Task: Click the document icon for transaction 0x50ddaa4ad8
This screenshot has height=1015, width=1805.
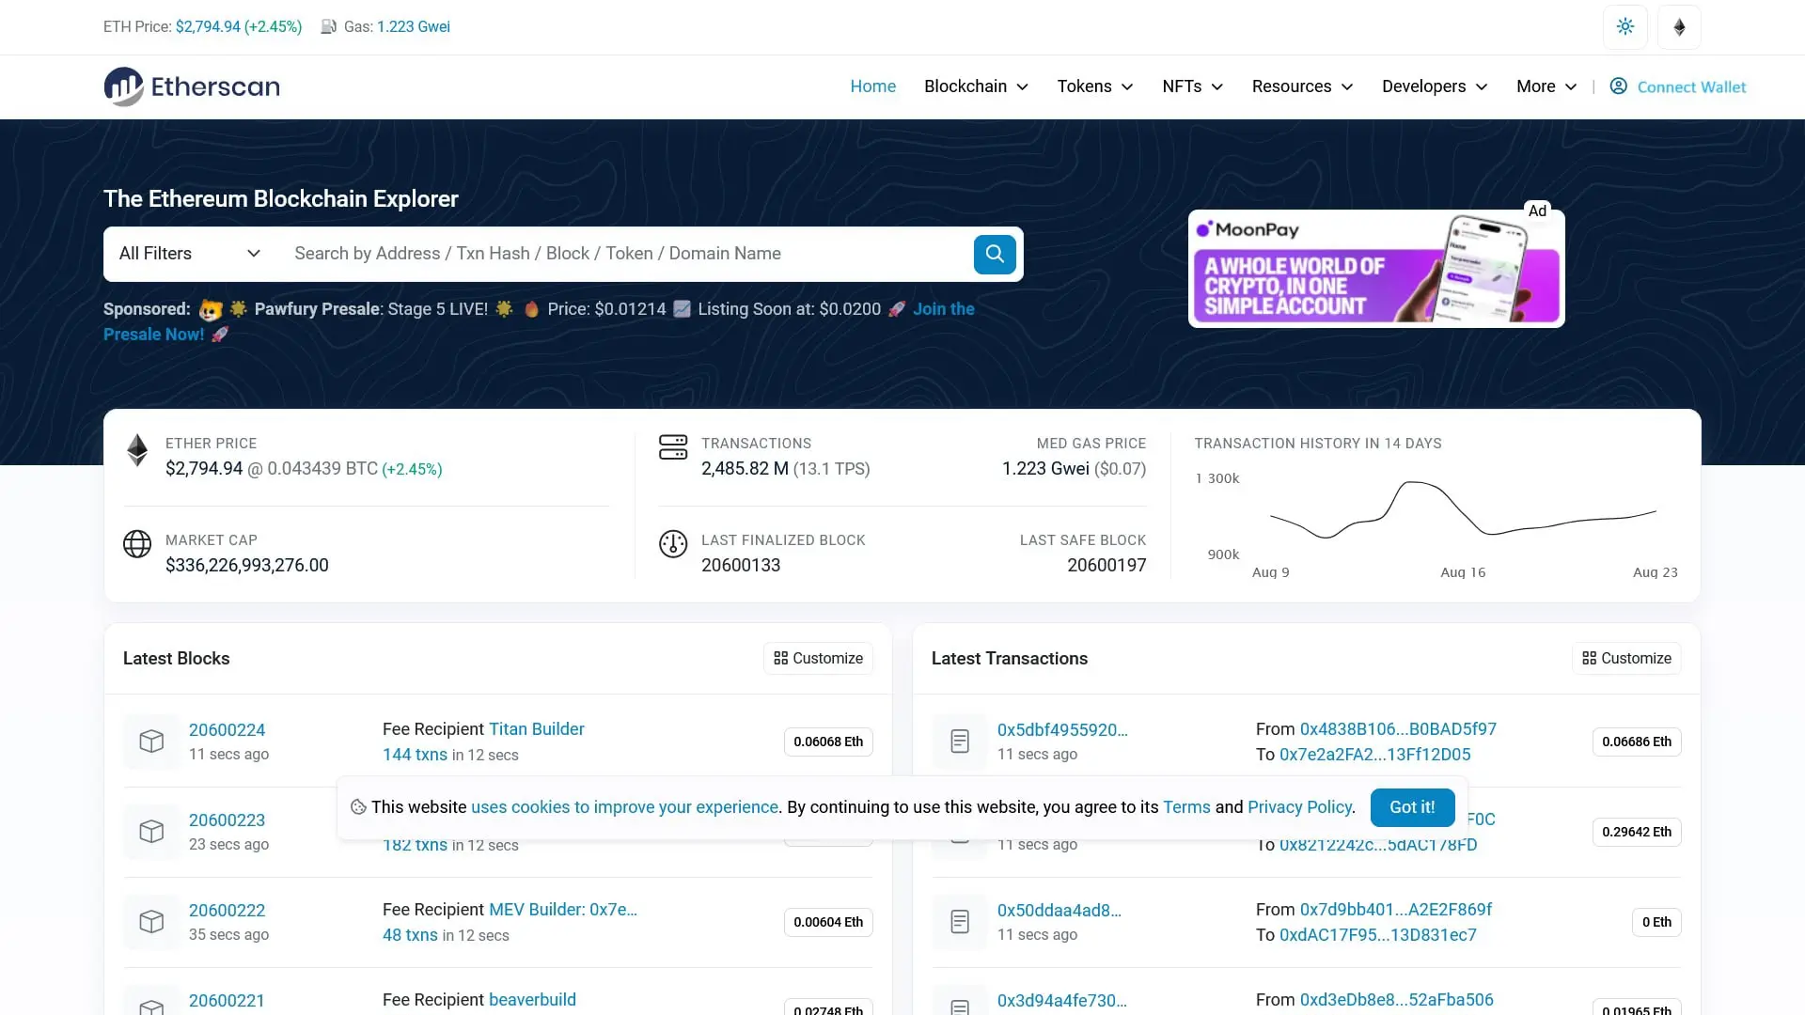Action: 960,922
